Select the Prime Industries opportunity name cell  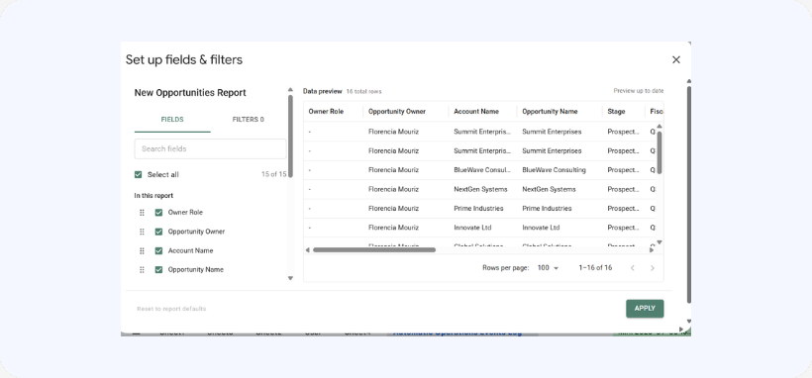pyautogui.click(x=547, y=208)
